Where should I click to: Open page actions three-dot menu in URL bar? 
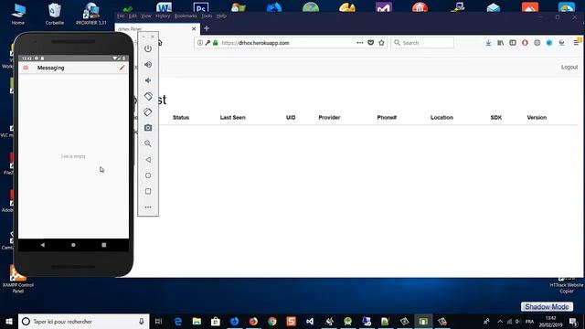pyautogui.click(x=359, y=43)
